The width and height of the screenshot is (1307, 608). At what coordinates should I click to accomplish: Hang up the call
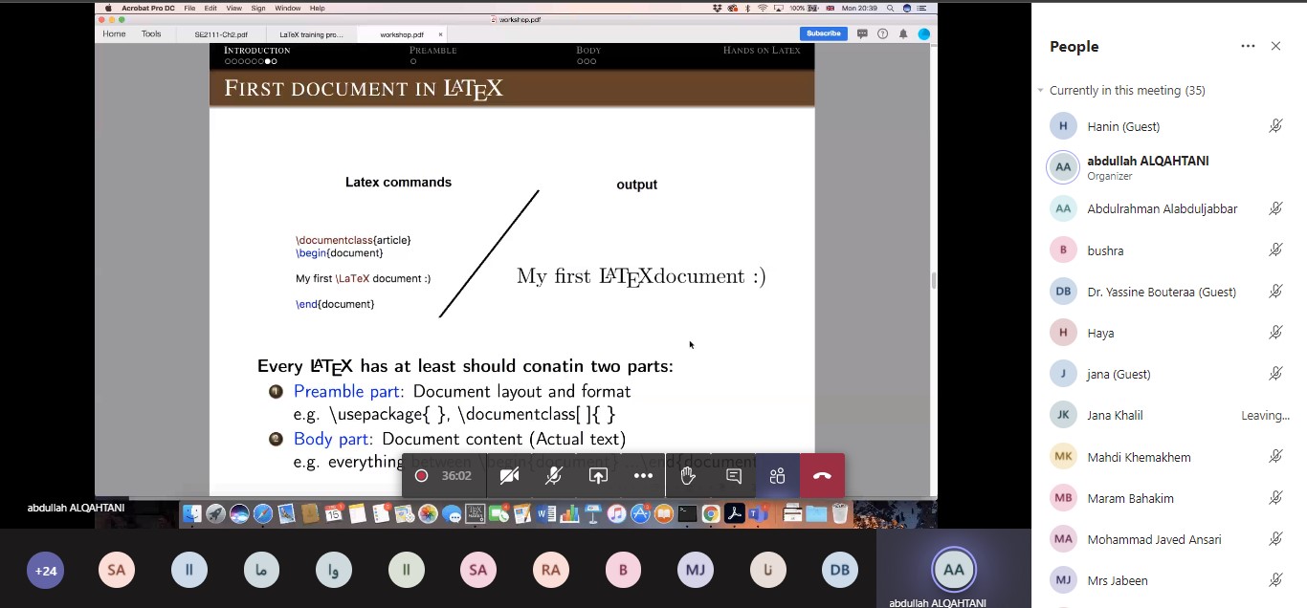tap(822, 476)
